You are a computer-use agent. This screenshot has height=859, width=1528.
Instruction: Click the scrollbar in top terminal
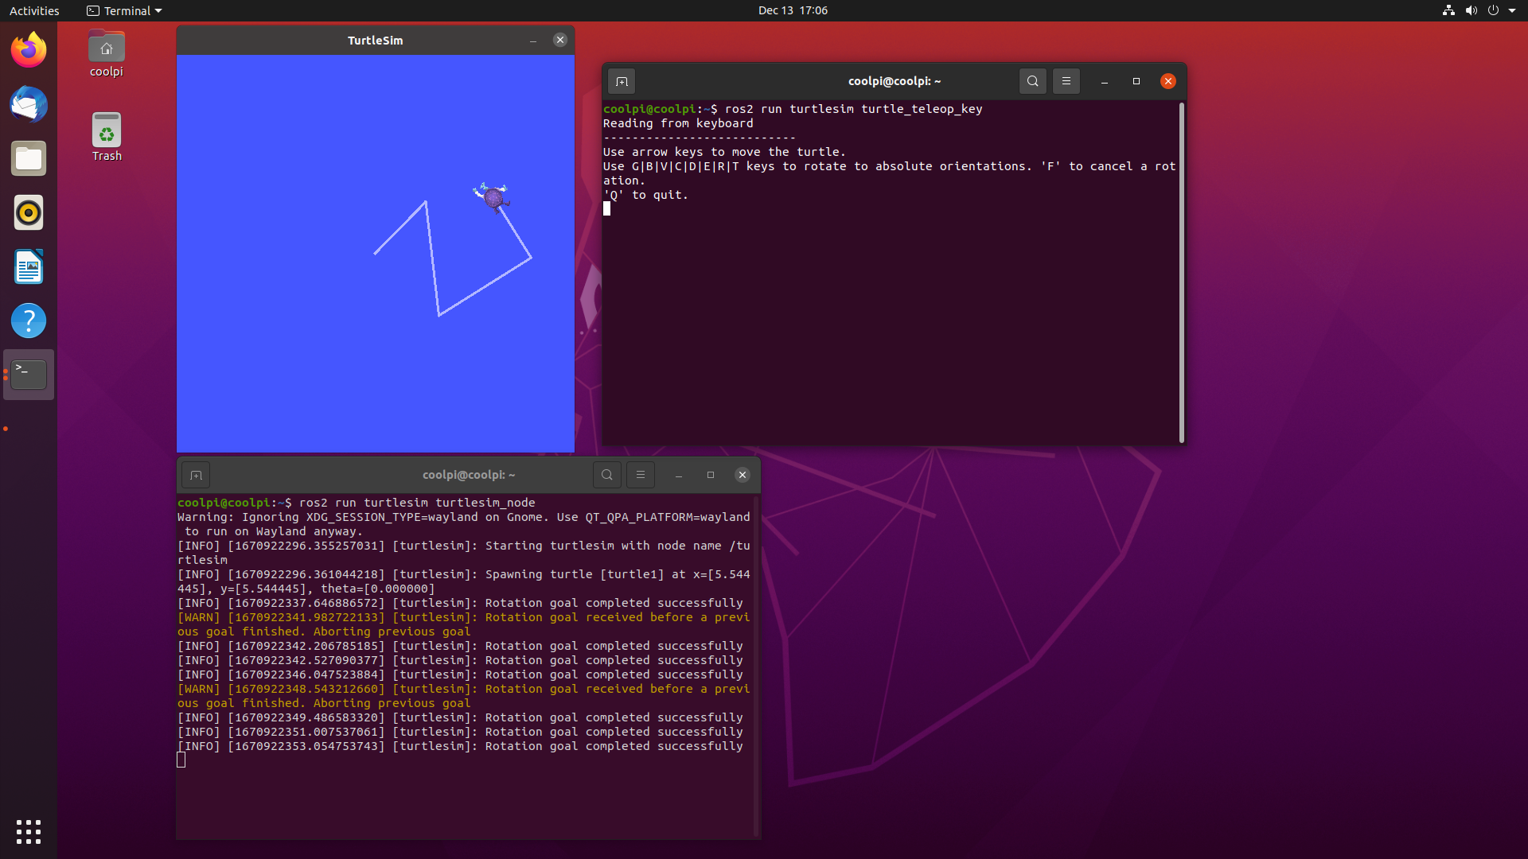coord(1182,272)
